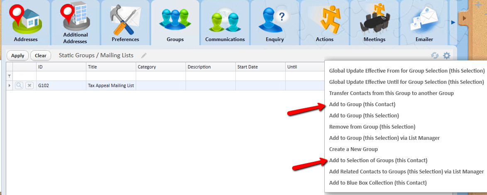Delete the G102 row using X icon
This screenshot has height=195, width=487.
[29, 85]
